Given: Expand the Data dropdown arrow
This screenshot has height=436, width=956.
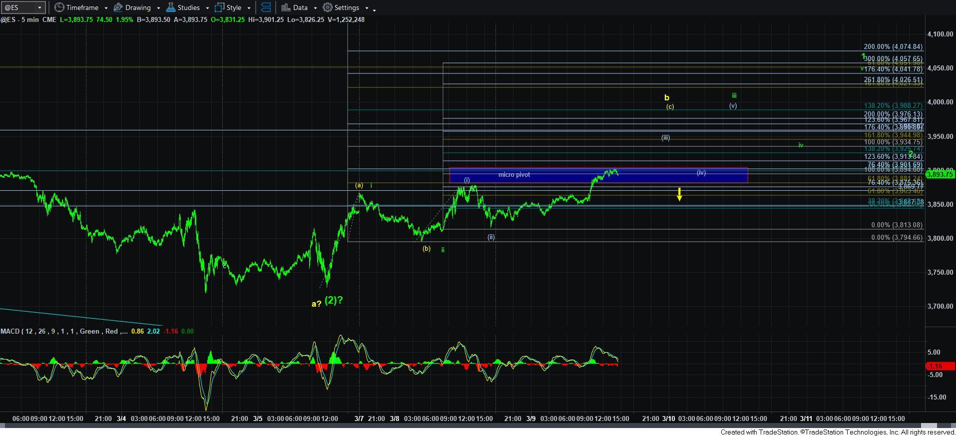Looking at the screenshot, I should coord(315,8).
